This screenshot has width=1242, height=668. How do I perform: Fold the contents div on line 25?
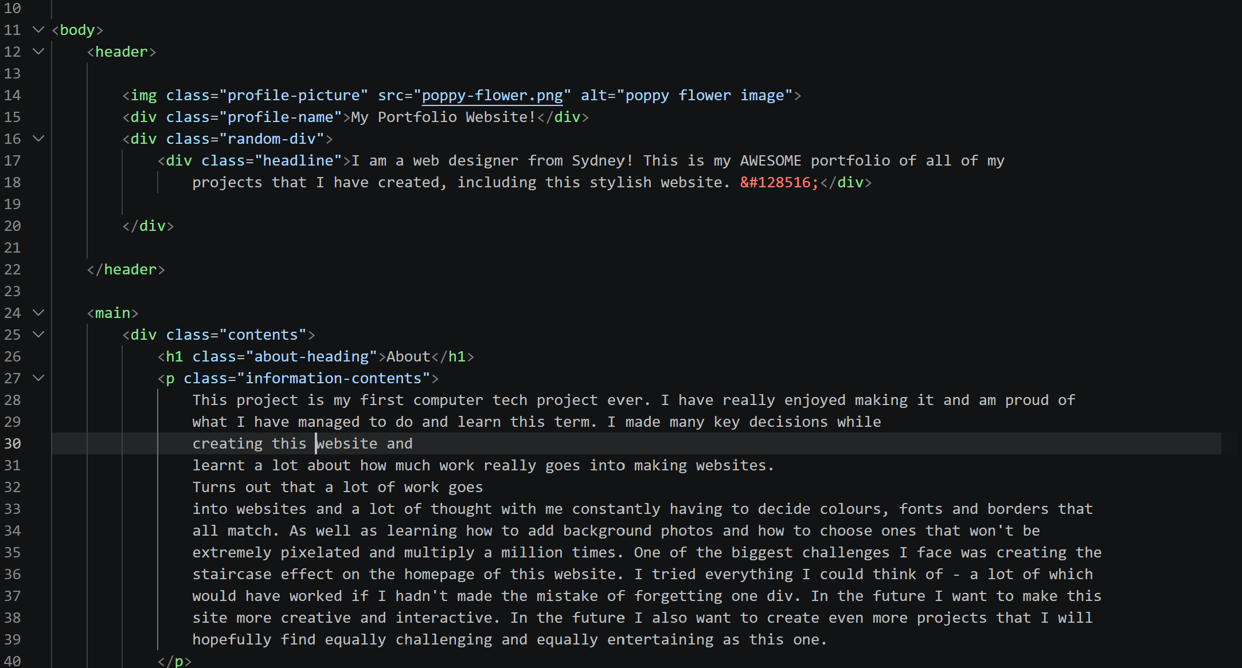(38, 334)
